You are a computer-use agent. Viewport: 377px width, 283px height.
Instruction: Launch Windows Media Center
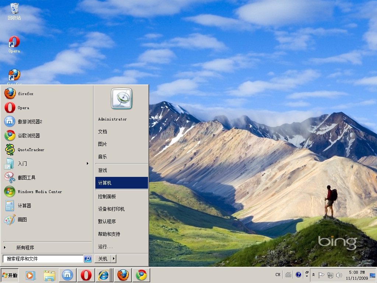pyautogui.click(x=47, y=192)
